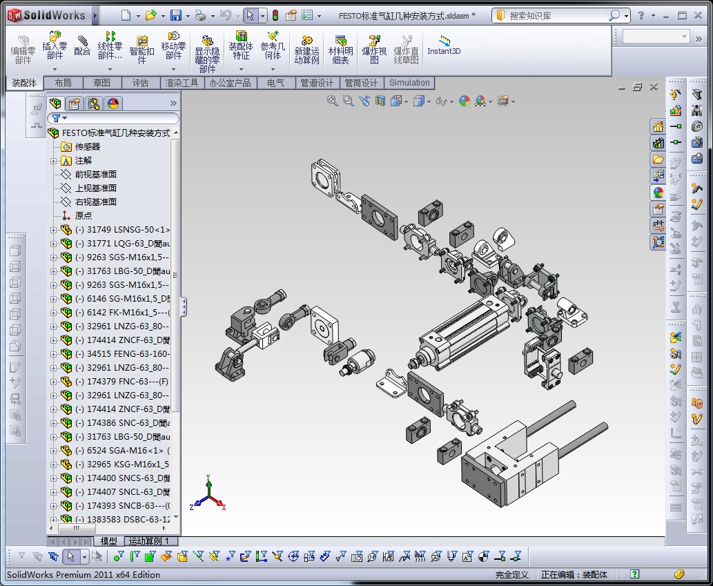The height and width of the screenshot is (586, 713).
Task: Open the feature tree filter dropdown
Action: click(59, 118)
